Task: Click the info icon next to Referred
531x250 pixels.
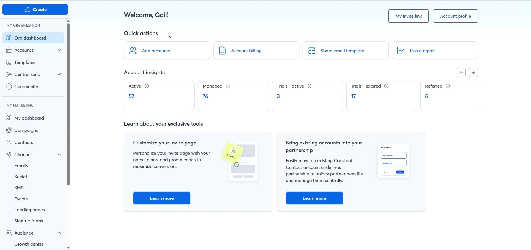Action: pos(448,86)
